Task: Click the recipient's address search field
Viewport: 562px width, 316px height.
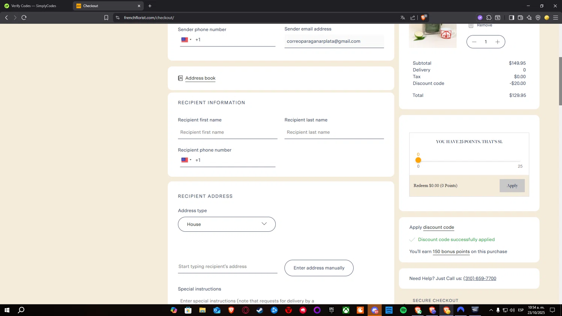Action: [x=228, y=267]
